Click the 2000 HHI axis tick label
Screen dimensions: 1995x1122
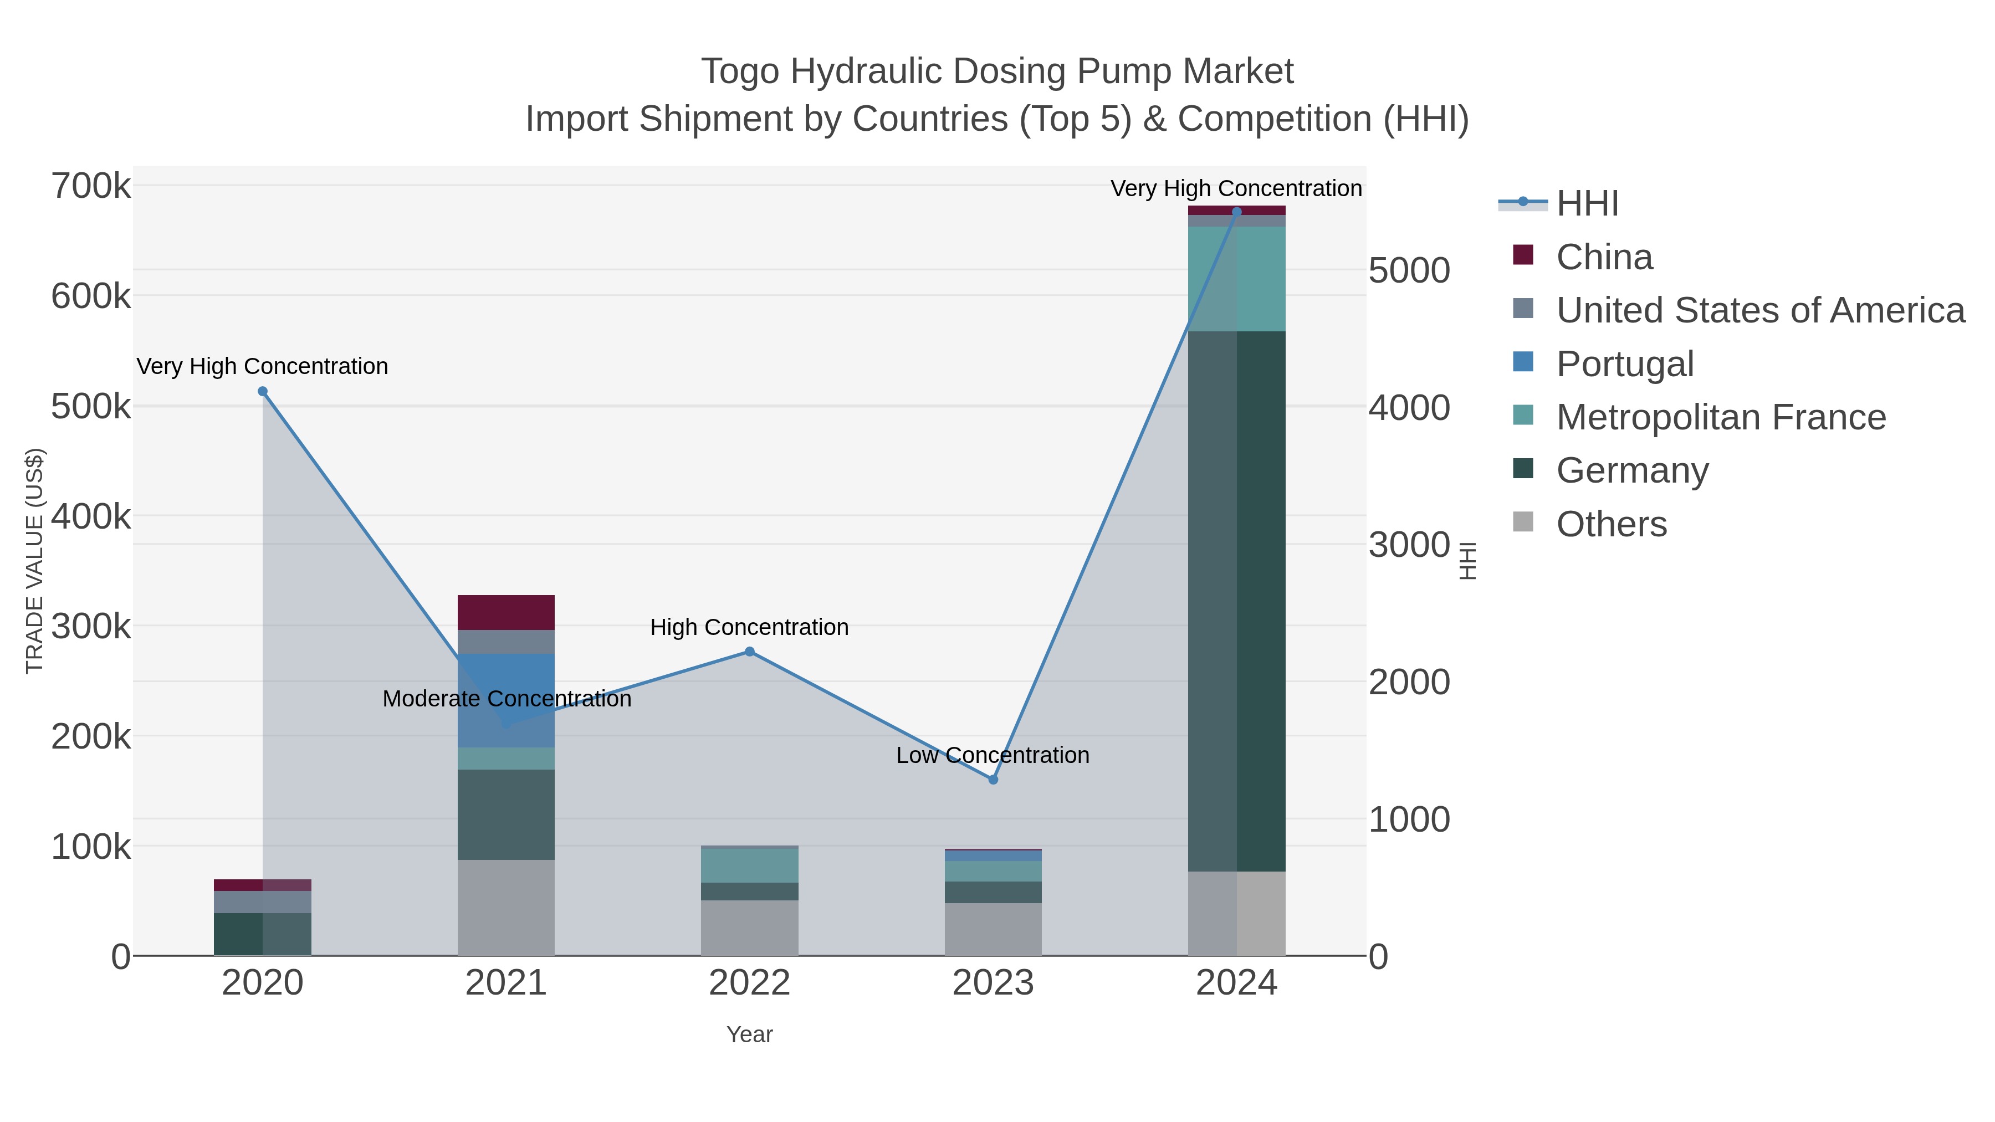[x=1409, y=682]
